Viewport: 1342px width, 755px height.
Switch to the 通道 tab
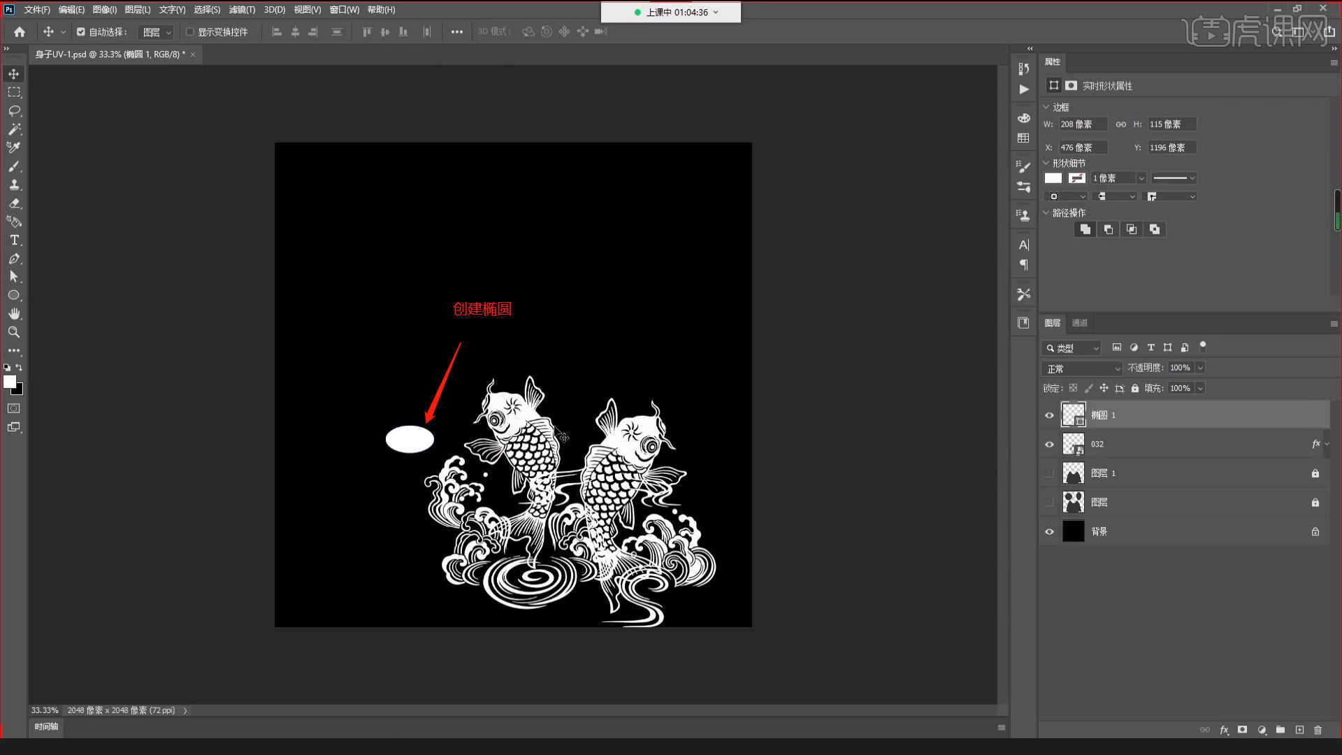(1080, 323)
